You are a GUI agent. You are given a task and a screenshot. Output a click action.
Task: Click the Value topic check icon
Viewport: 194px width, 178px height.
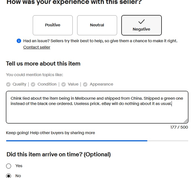tap(64, 84)
